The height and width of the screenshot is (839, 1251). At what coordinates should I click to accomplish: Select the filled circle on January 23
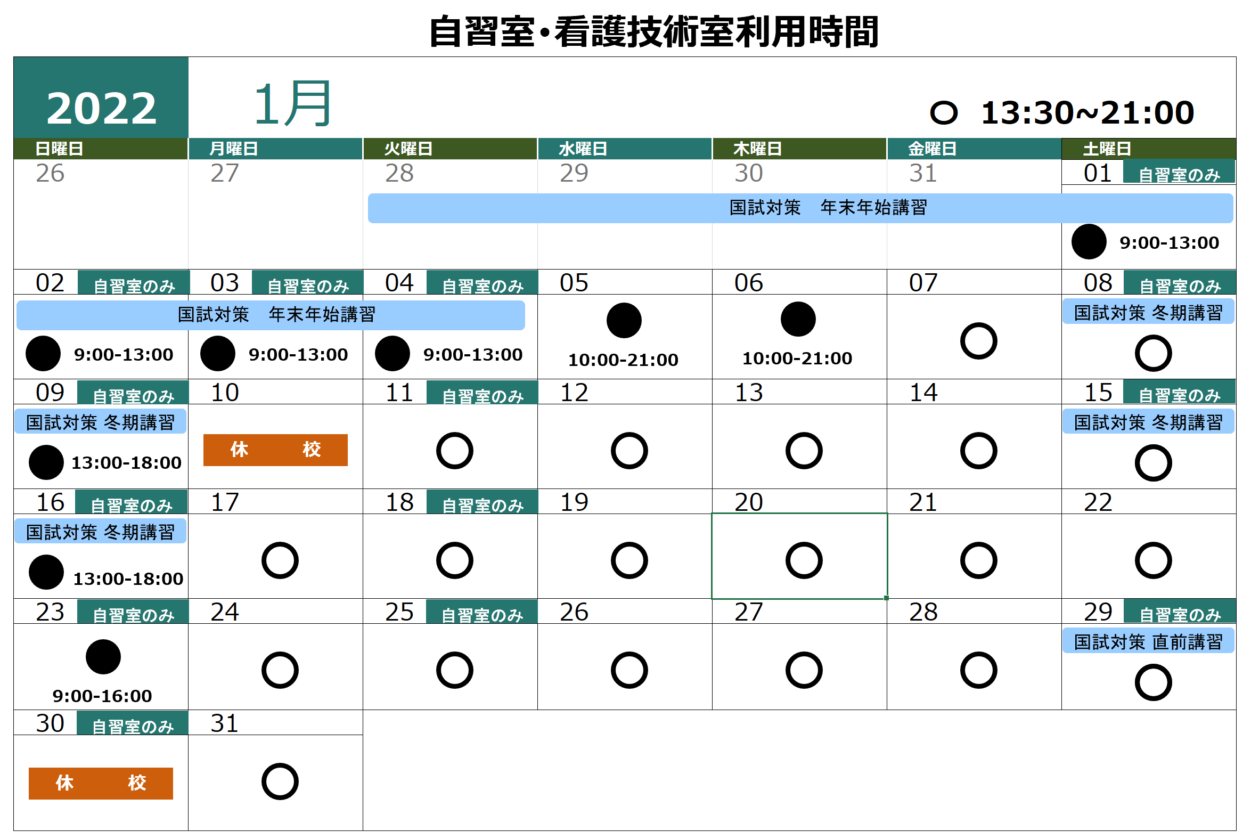[x=103, y=656]
